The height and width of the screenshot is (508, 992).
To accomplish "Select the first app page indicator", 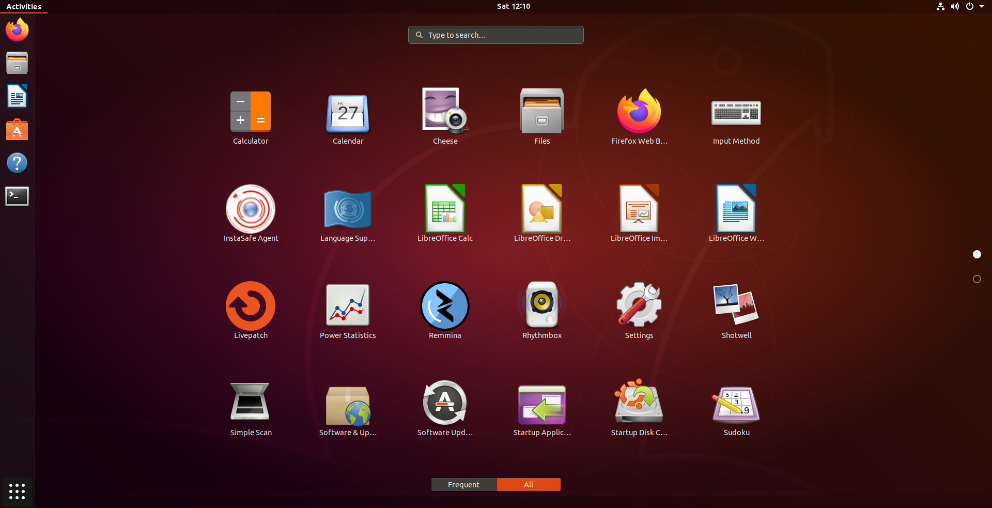I will (x=977, y=254).
